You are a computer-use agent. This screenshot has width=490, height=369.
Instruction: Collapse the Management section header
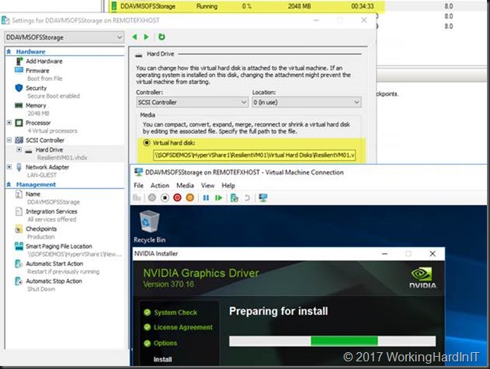point(8,184)
